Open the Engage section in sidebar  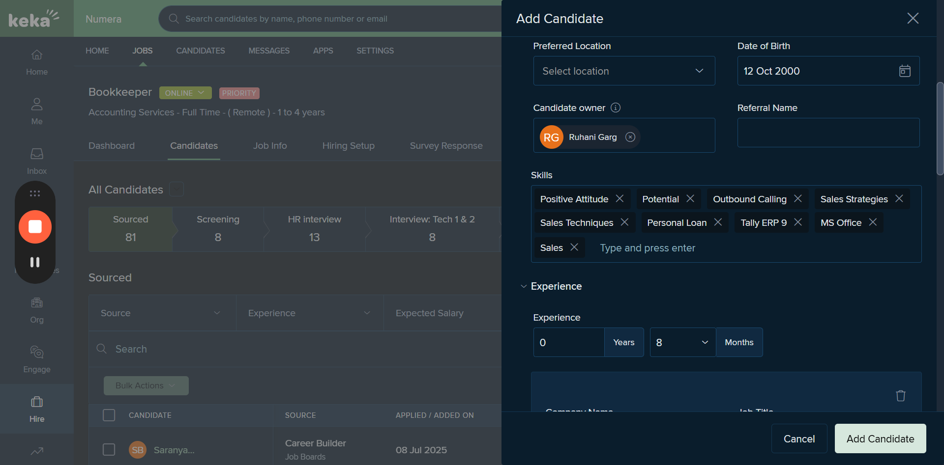(x=37, y=359)
